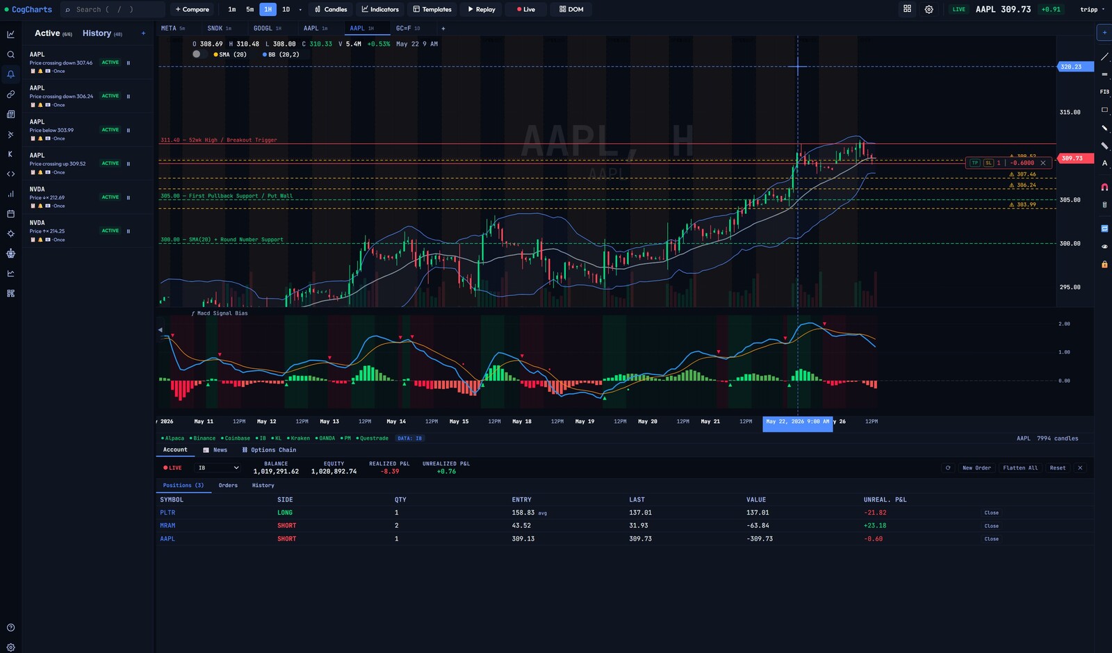Open the tripp user menu
This screenshot has width=1112, height=653.
pos(1093,9)
